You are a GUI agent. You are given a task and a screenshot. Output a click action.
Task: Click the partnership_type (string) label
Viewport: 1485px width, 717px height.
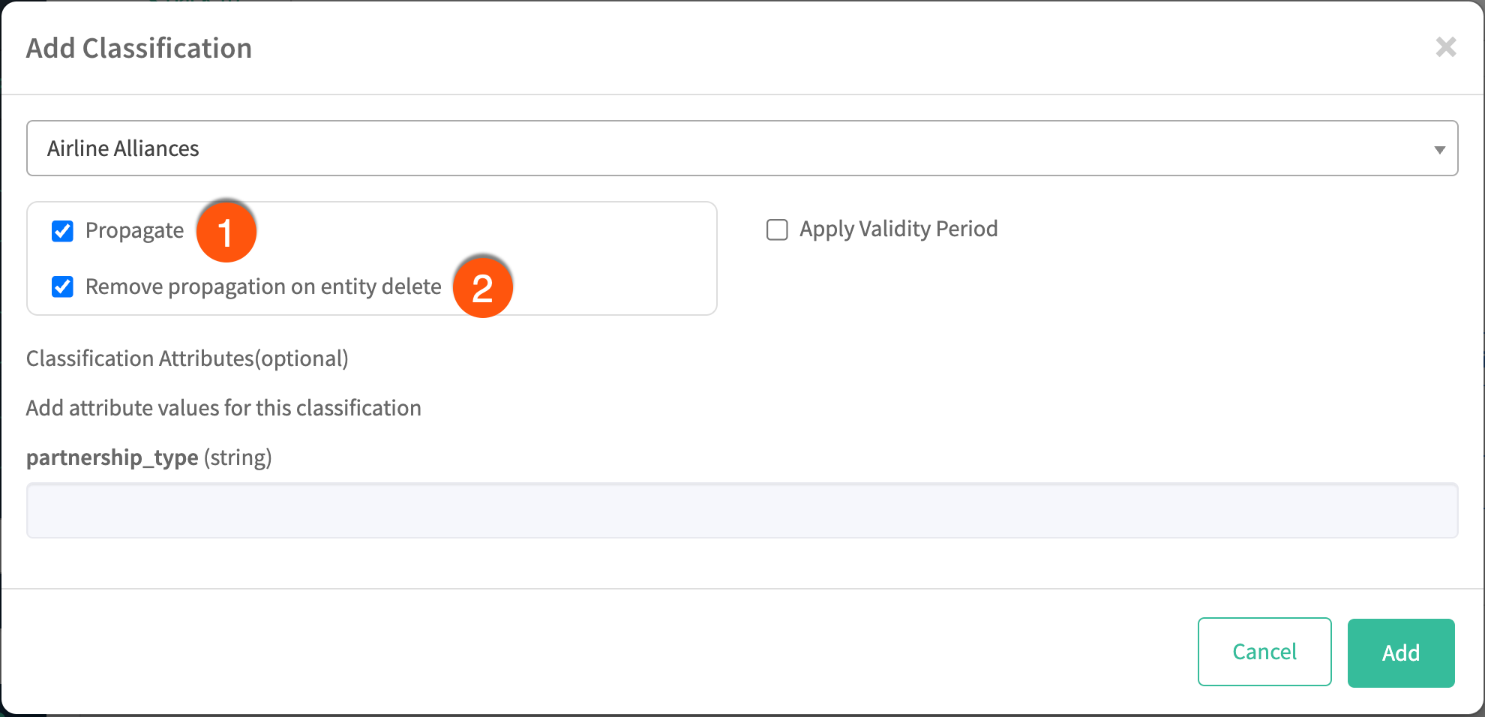(148, 457)
